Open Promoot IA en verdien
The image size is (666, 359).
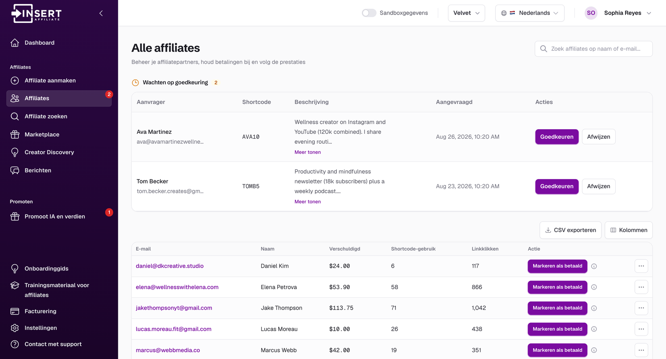(59, 216)
